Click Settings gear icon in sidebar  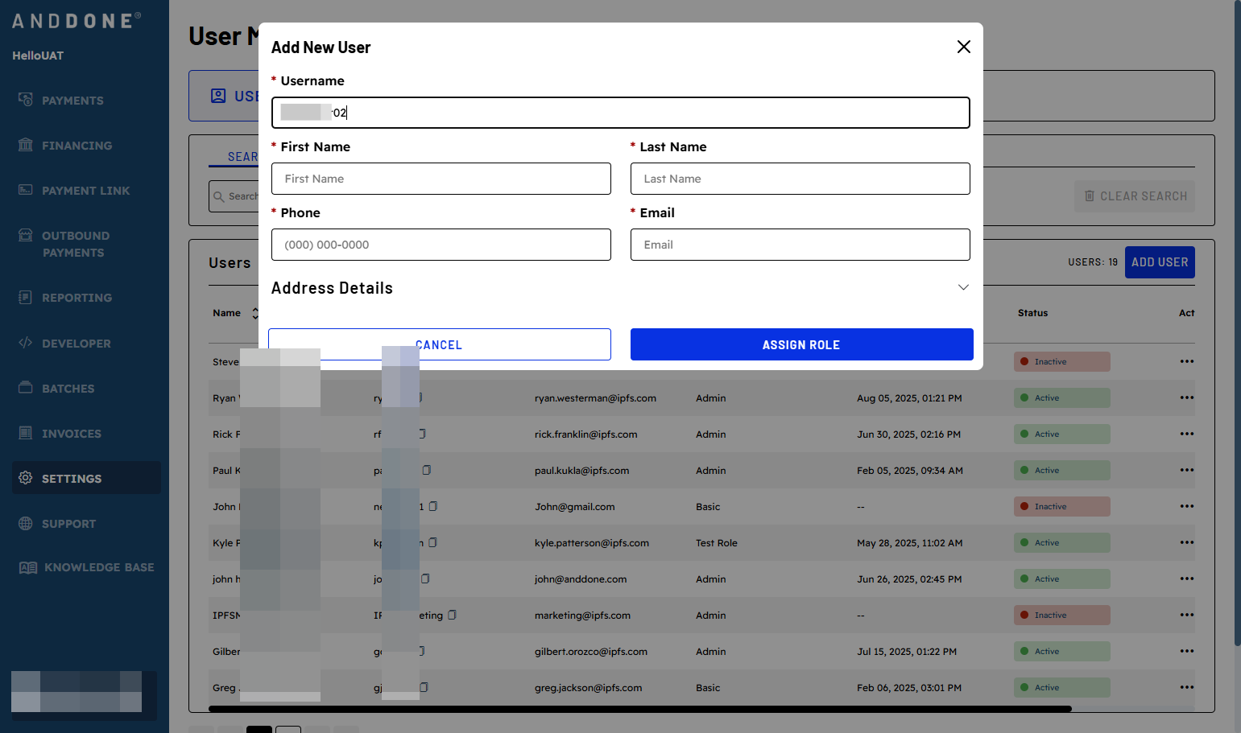pos(26,478)
